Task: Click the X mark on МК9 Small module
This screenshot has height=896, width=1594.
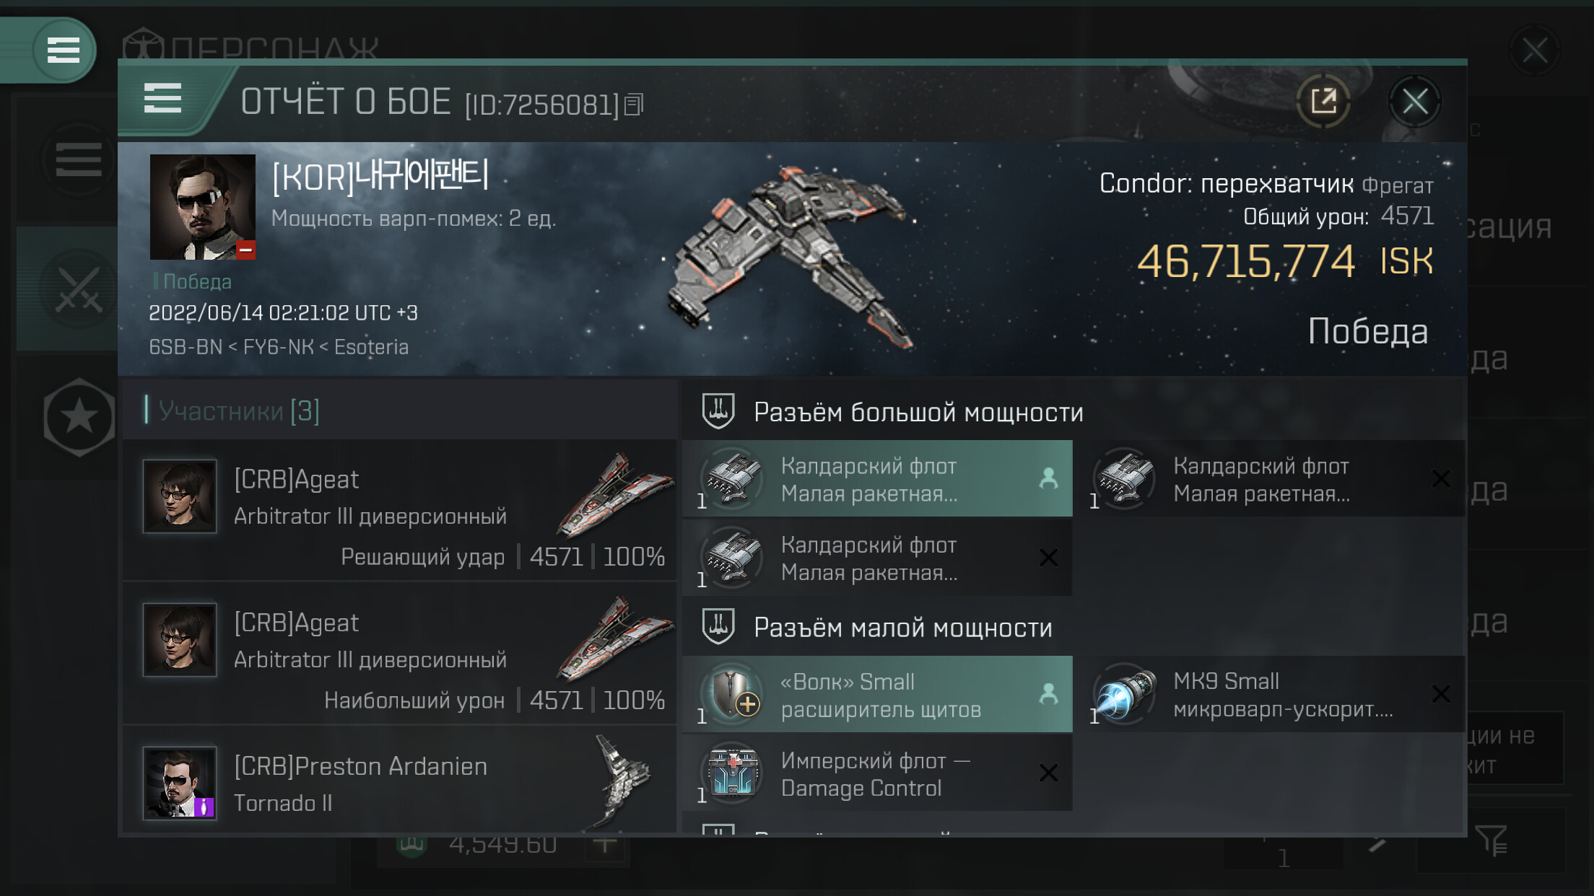Action: (x=1441, y=694)
